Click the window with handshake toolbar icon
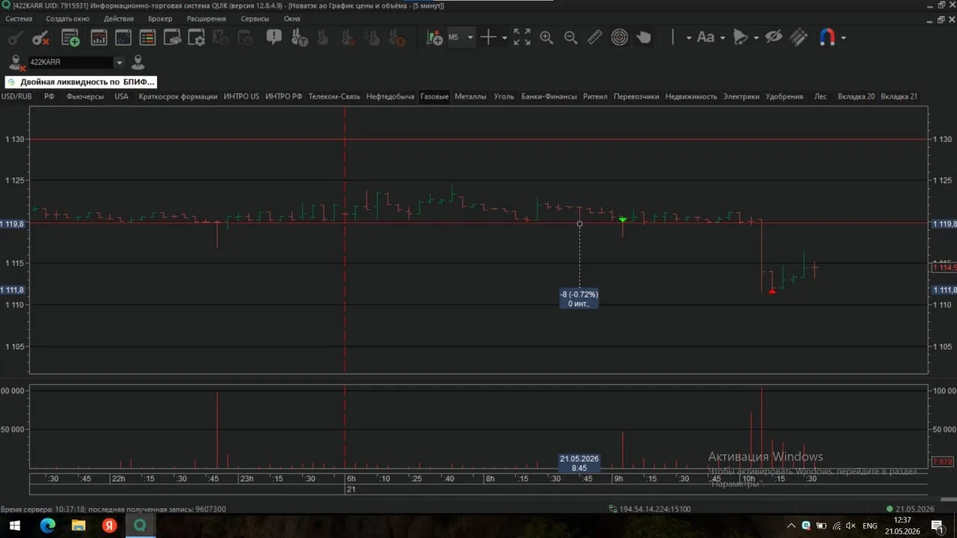The height and width of the screenshot is (538, 957). point(173,37)
